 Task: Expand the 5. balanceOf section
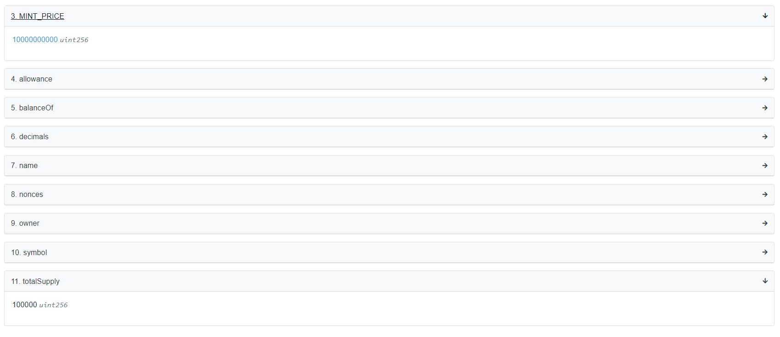(x=32, y=108)
